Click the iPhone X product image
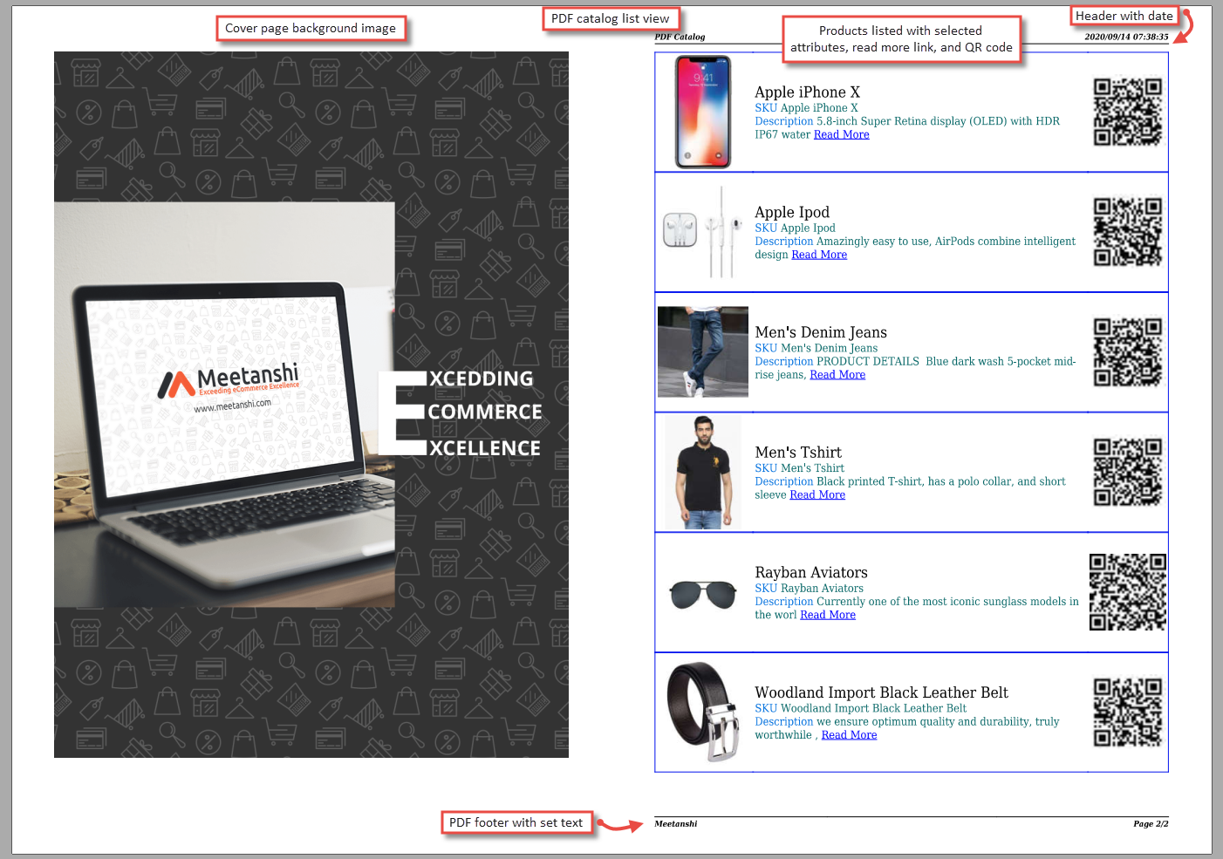The width and height of the screenshot is (1223, 859). 703,112
